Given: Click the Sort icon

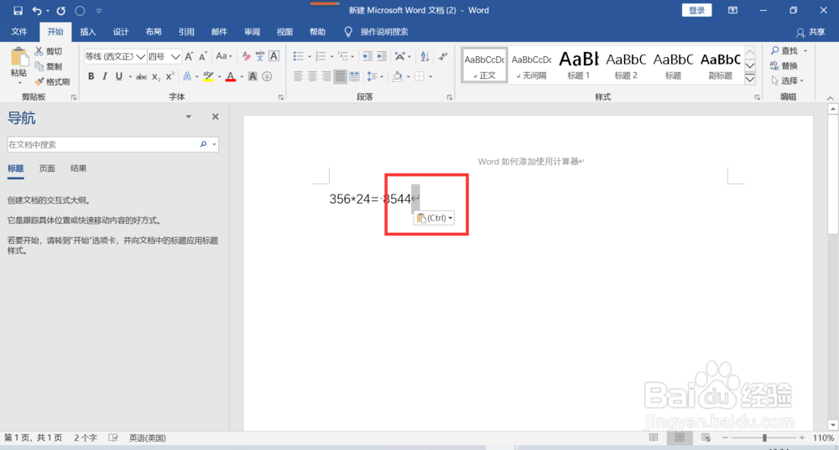Looking at the screenshot, I should (425, 56).
